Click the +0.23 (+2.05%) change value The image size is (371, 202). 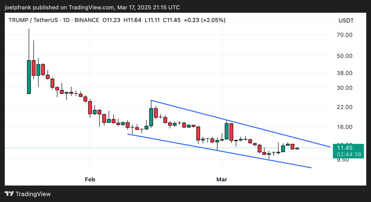coord(205,20)
